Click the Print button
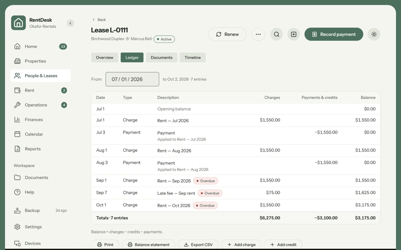Viewport: 401px width, 250px height. (x=105, y=245)
